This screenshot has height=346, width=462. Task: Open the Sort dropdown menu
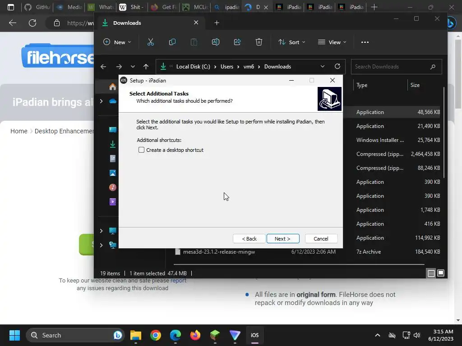(x=292, y=42)
